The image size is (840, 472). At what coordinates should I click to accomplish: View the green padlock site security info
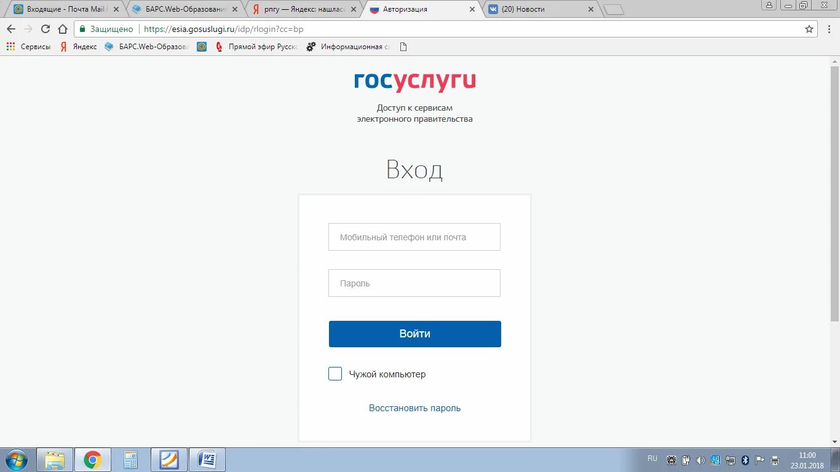(83, 29)
